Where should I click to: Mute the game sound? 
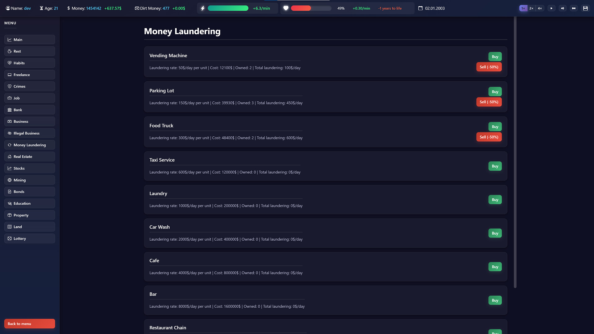tap(563, 8)
